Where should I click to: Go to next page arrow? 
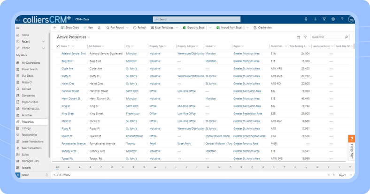click(x=351, y=175)
